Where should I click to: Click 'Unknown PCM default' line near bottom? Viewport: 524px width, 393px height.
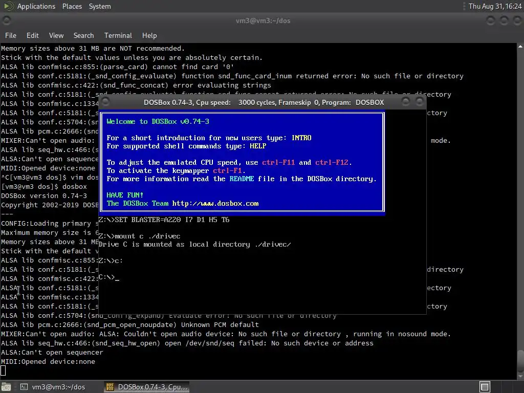(130, 325)
